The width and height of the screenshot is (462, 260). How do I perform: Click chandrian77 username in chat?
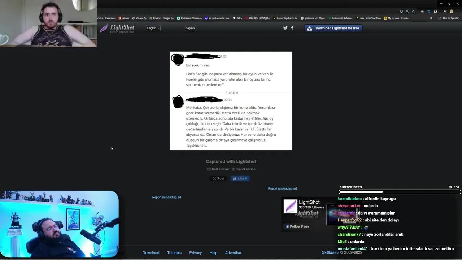point(349,234)
